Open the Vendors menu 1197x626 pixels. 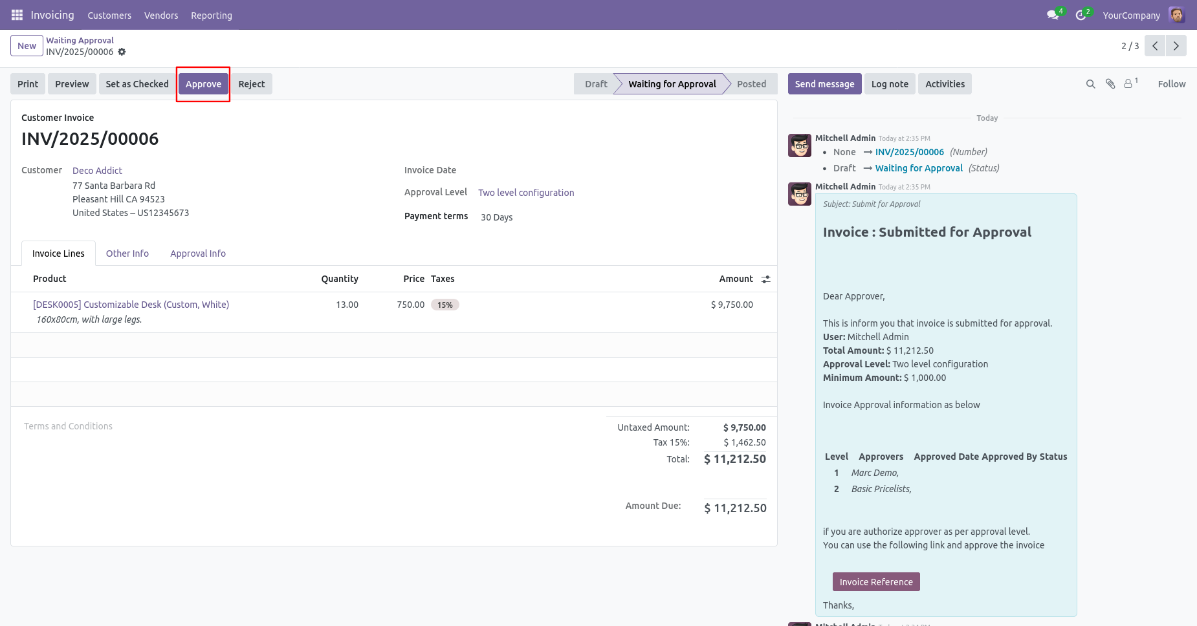pyautogui.click(x=161, y=16)
